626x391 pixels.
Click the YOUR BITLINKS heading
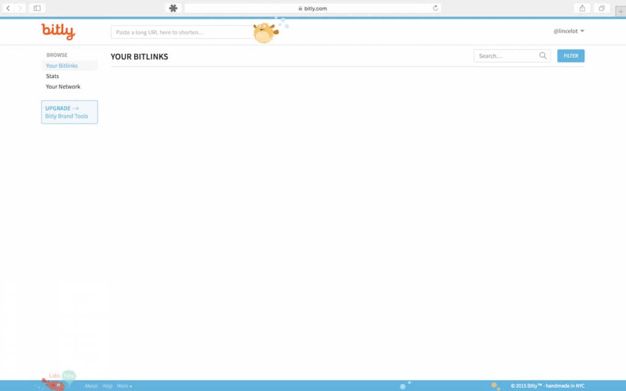pos(139,57)
